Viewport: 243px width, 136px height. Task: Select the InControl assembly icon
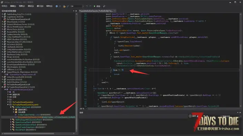[5, 44]
